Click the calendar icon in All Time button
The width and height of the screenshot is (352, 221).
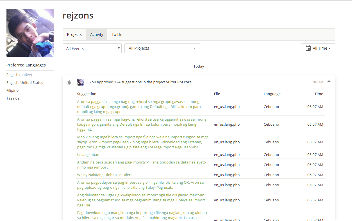308,48
